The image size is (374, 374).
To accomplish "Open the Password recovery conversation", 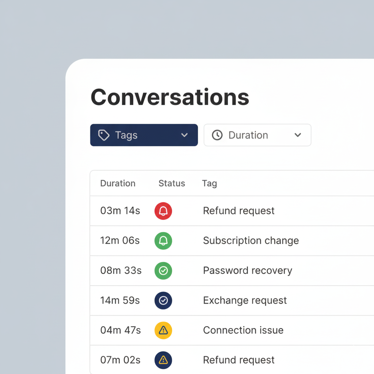I will [247, 271].
